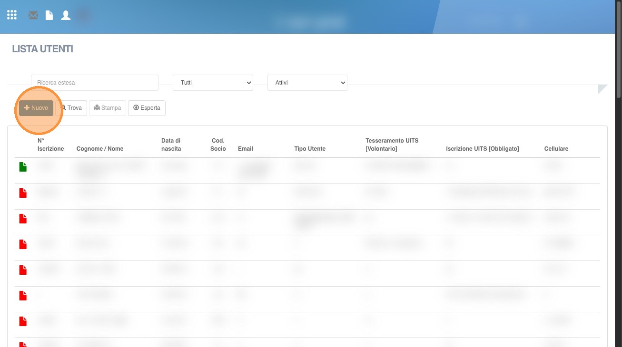Screen dimensions: 622x347
Task: Open the apps grid menu icon
Action: tap(12, 15)
